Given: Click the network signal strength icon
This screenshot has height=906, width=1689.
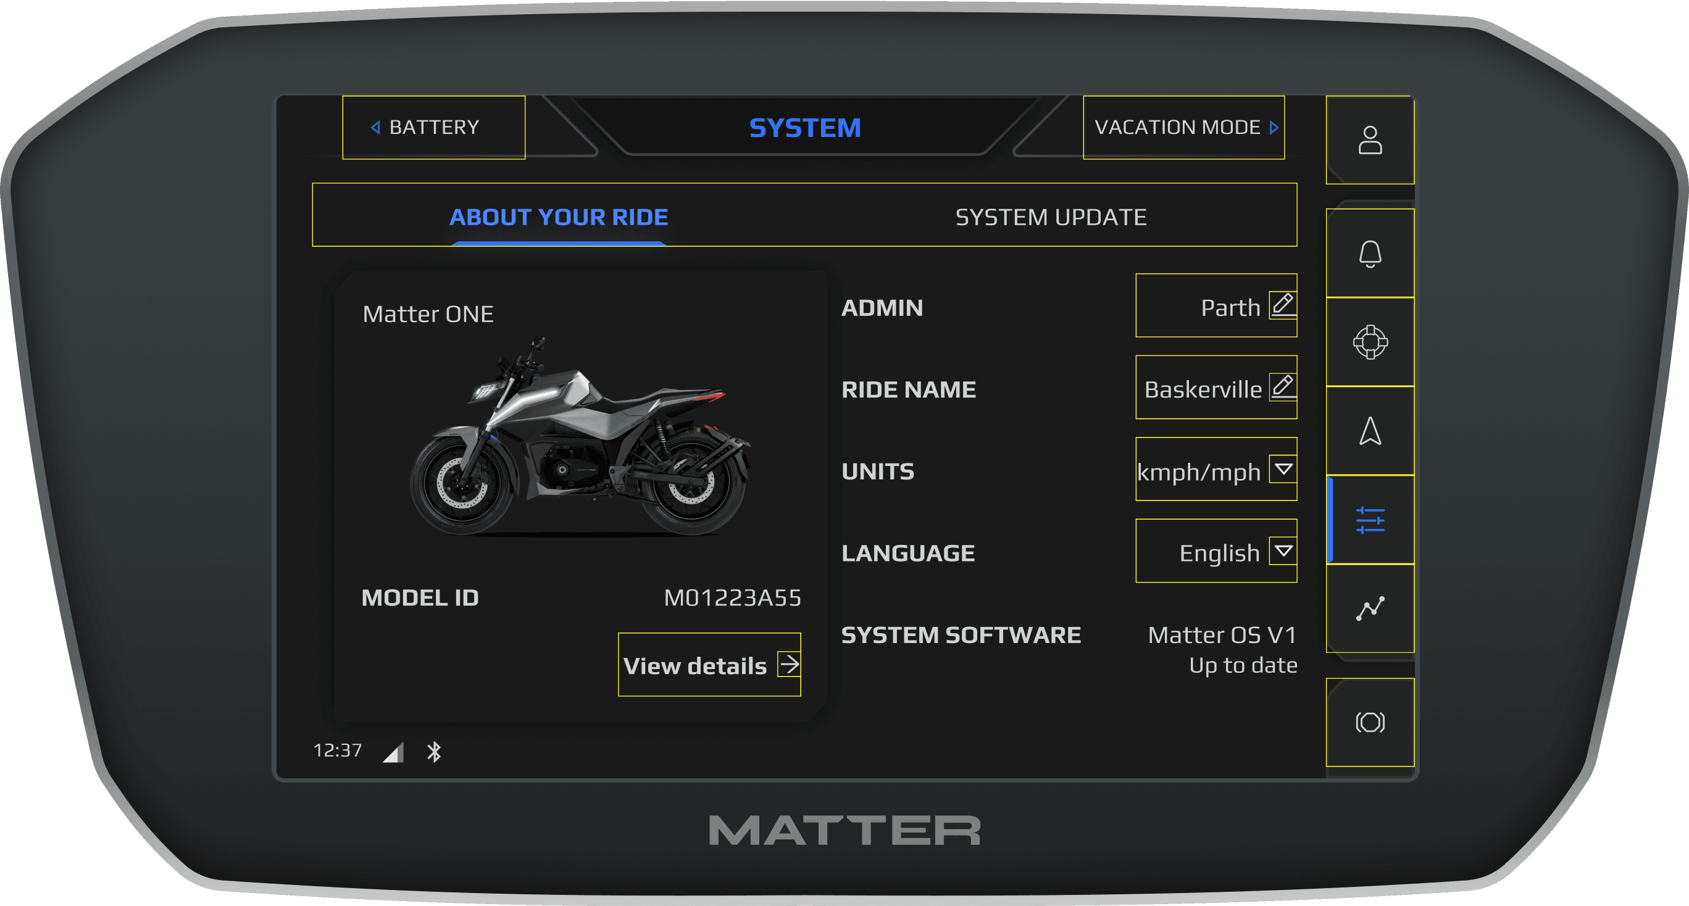Looking at the screenshot, I should click(393, 752).
